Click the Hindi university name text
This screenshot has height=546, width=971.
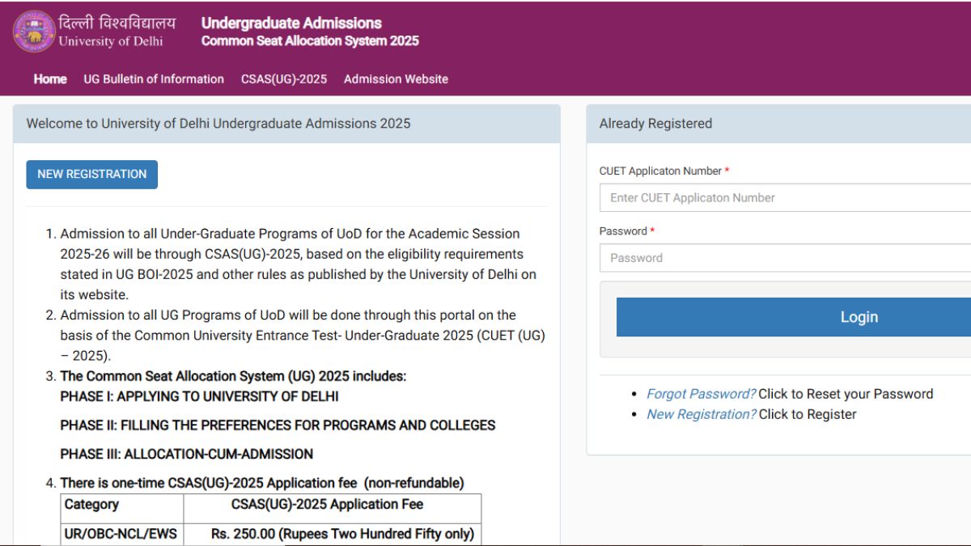117,23
